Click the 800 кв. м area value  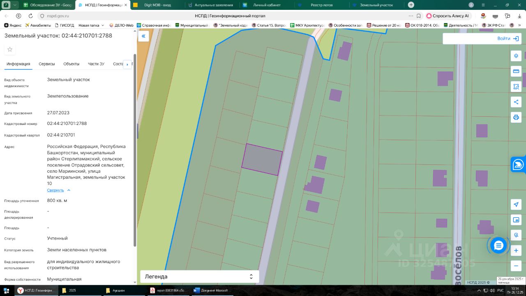click(57, 201)
